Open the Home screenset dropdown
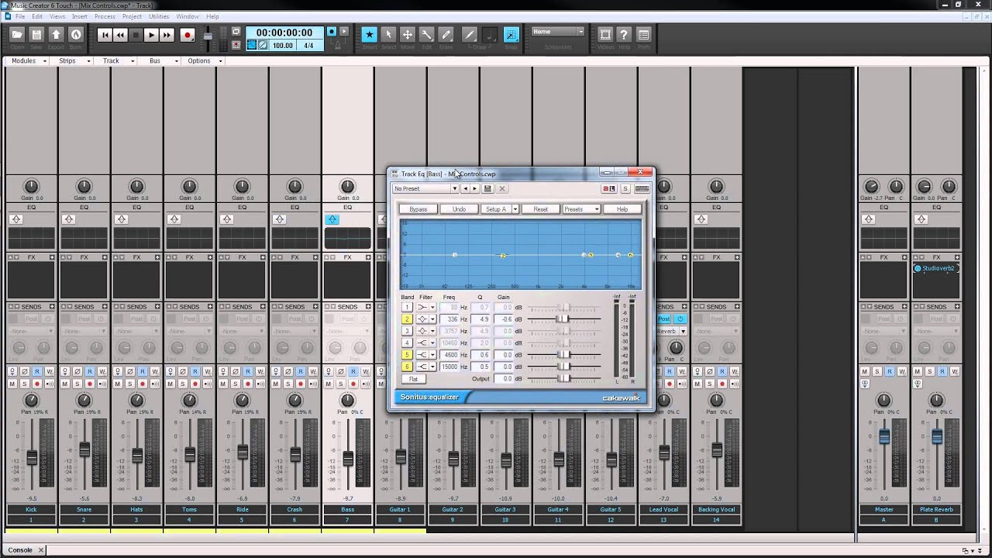 (x=558, y=32)
